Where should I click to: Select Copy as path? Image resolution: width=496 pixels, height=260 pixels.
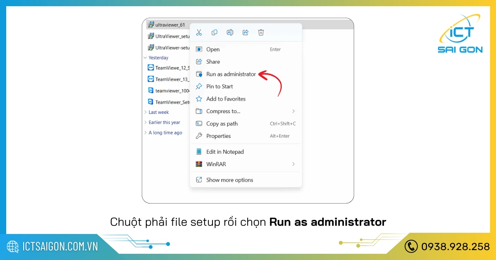coord(246,124)
